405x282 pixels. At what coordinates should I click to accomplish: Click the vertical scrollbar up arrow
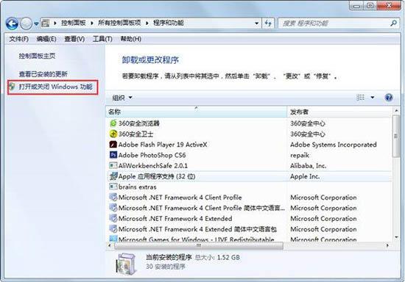point(396,110)
